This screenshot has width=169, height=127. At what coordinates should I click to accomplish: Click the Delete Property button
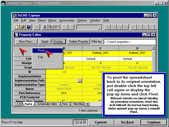[78, 42]
